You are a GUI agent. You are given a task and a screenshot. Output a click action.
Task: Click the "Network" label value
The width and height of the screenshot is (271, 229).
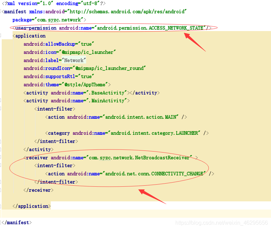point(74,60)
